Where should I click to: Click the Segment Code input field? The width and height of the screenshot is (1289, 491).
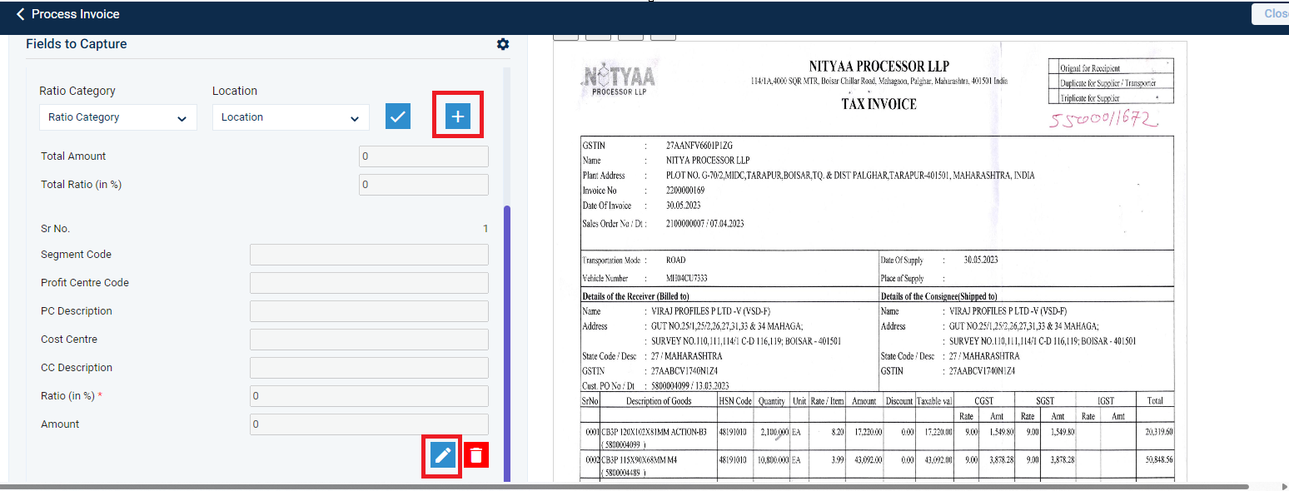pos(369,255)
